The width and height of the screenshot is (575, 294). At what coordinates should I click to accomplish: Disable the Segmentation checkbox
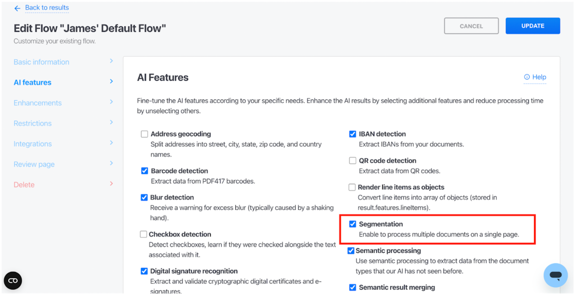click(353, 224)
